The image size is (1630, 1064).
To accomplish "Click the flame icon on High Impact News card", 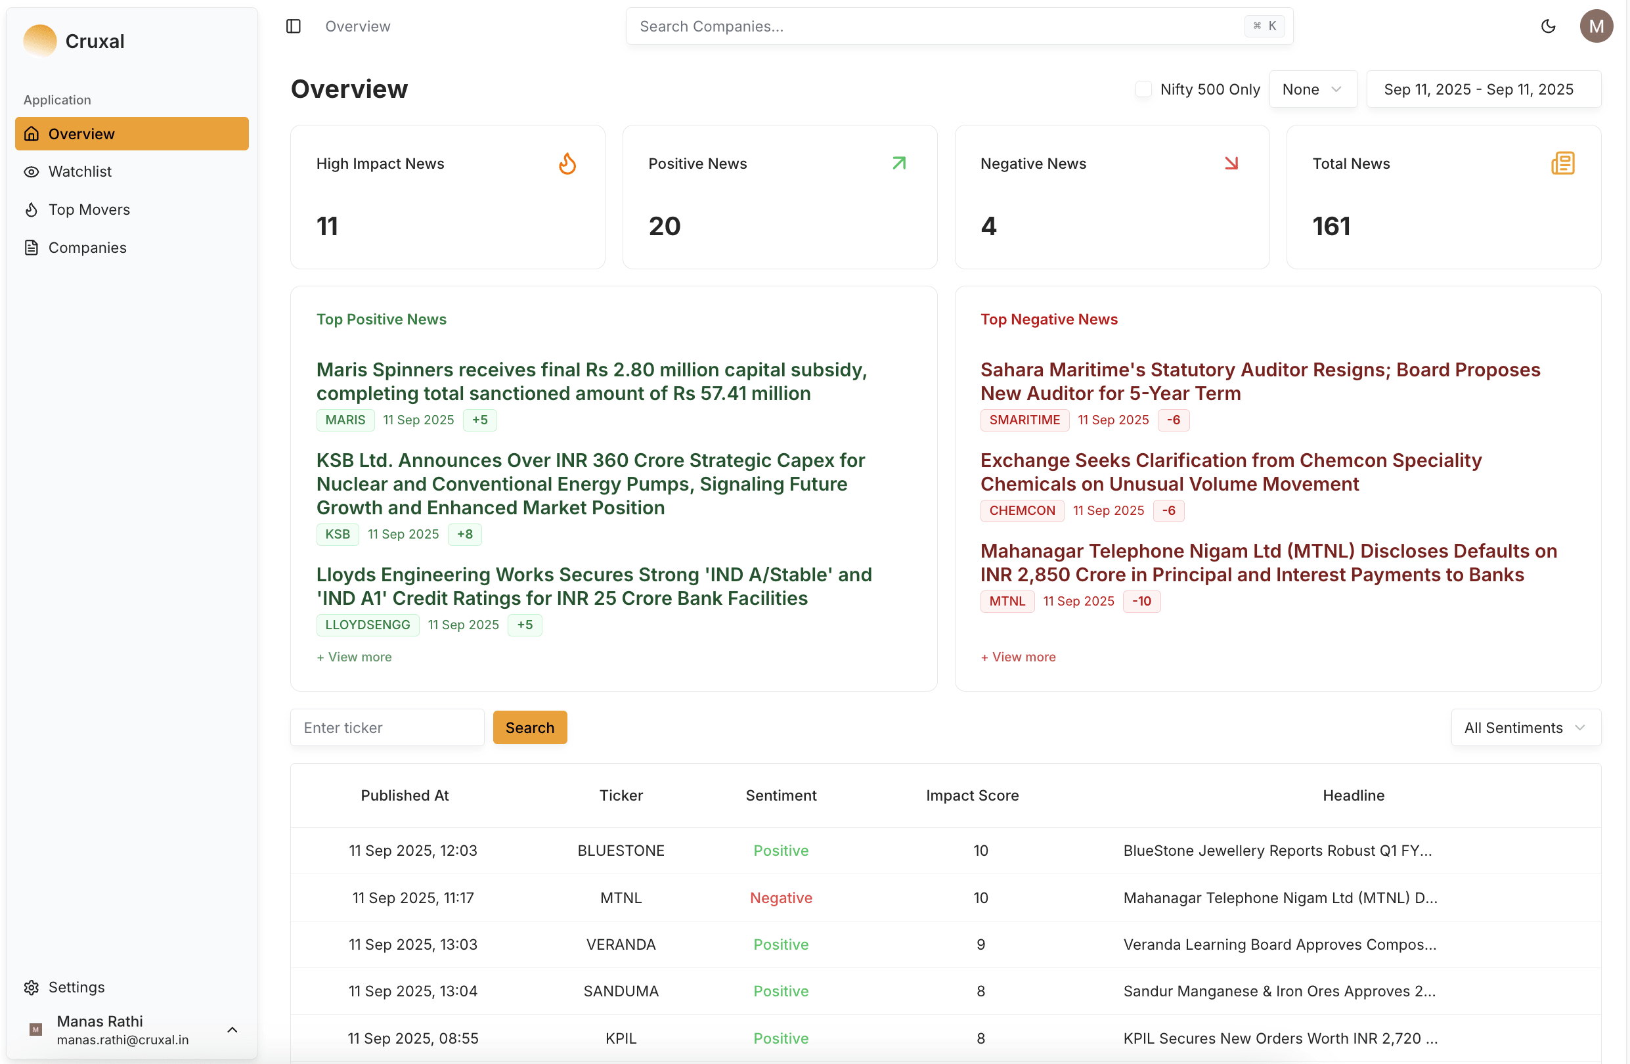I will click(567, 163).
